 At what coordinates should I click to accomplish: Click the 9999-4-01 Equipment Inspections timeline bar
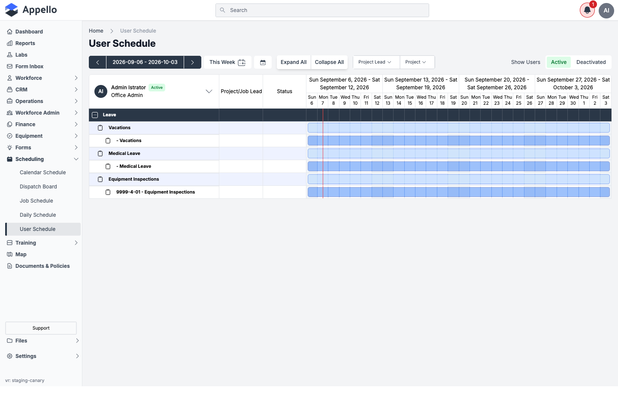[459, 192]
